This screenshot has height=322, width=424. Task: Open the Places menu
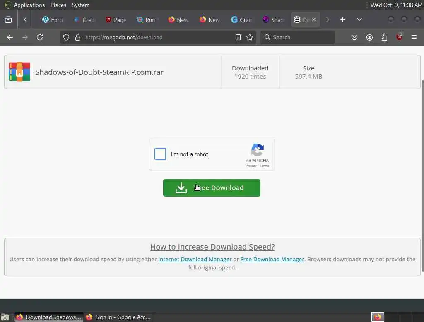click(x=58, y=5)
